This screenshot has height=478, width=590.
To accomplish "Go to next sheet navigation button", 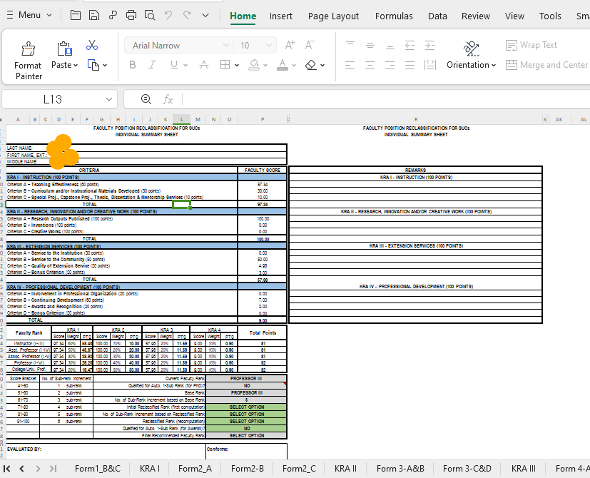I will coord(38,469).
